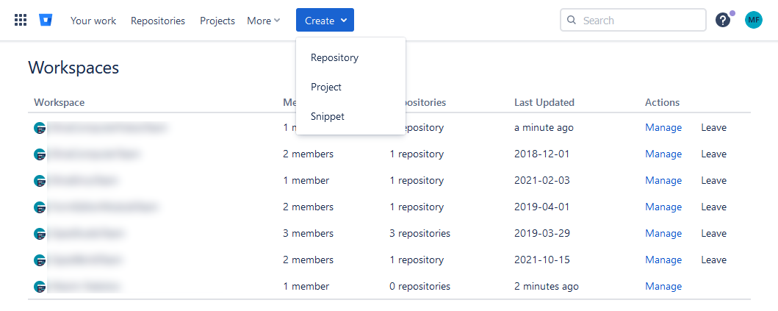
Task: Open the app switcher grid icon
Action: (21, 21)
